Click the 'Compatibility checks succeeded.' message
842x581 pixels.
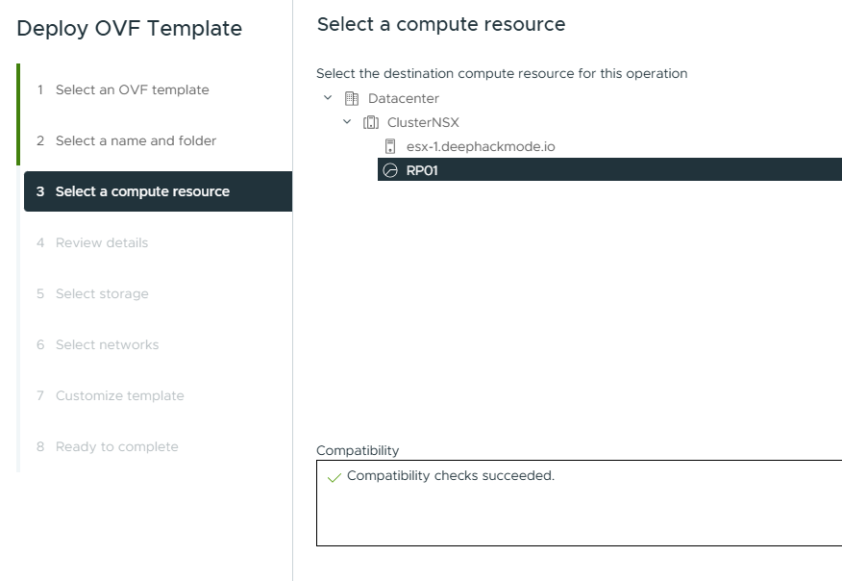click(451, 475)
